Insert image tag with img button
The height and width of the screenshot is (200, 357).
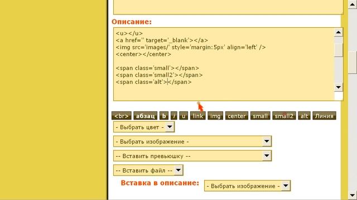[x=215, y=116]
